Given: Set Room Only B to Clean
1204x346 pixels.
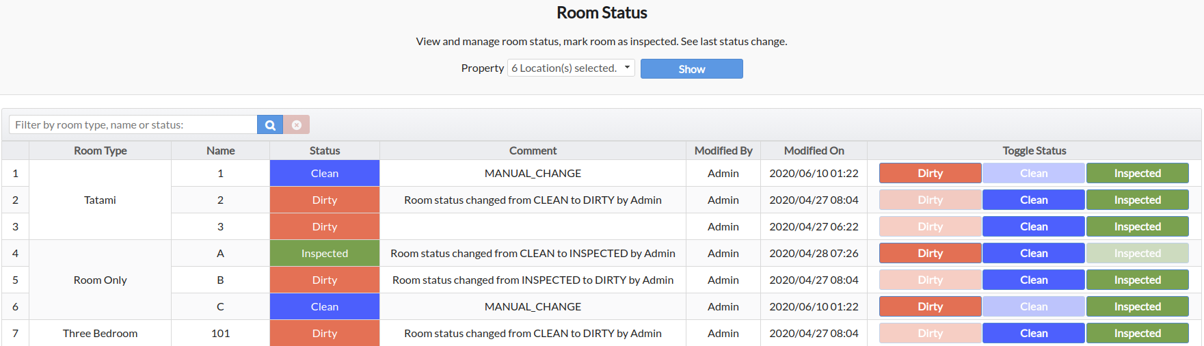Looking at the screenshot, I should 1033,280.
